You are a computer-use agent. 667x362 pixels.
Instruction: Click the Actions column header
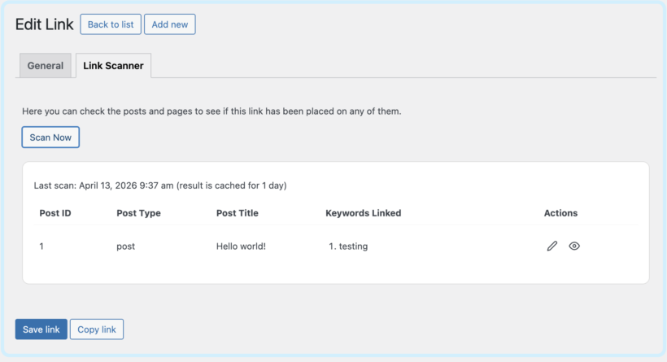560,213
